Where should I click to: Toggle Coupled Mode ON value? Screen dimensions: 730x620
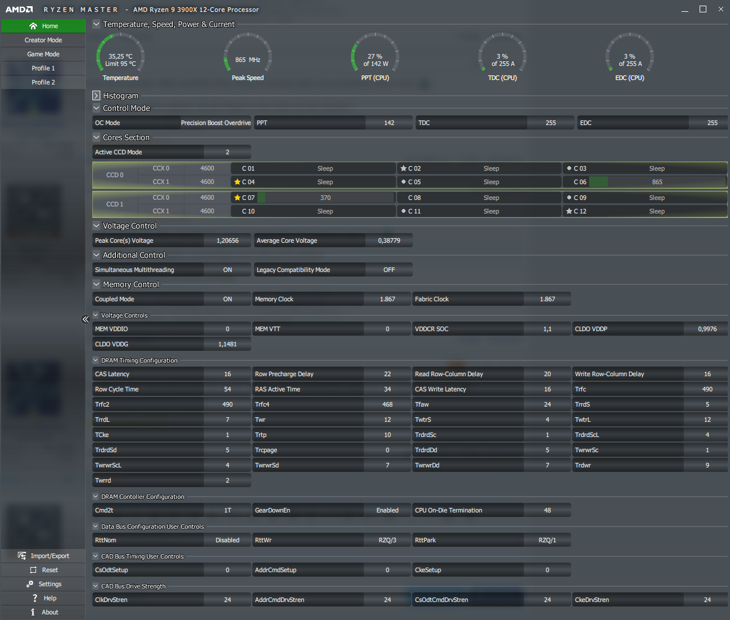click(x=228, y=299)
